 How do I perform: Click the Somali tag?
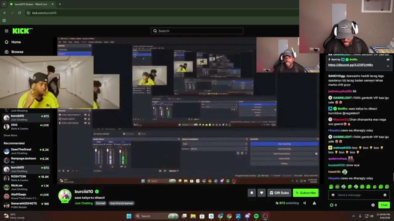100,203
